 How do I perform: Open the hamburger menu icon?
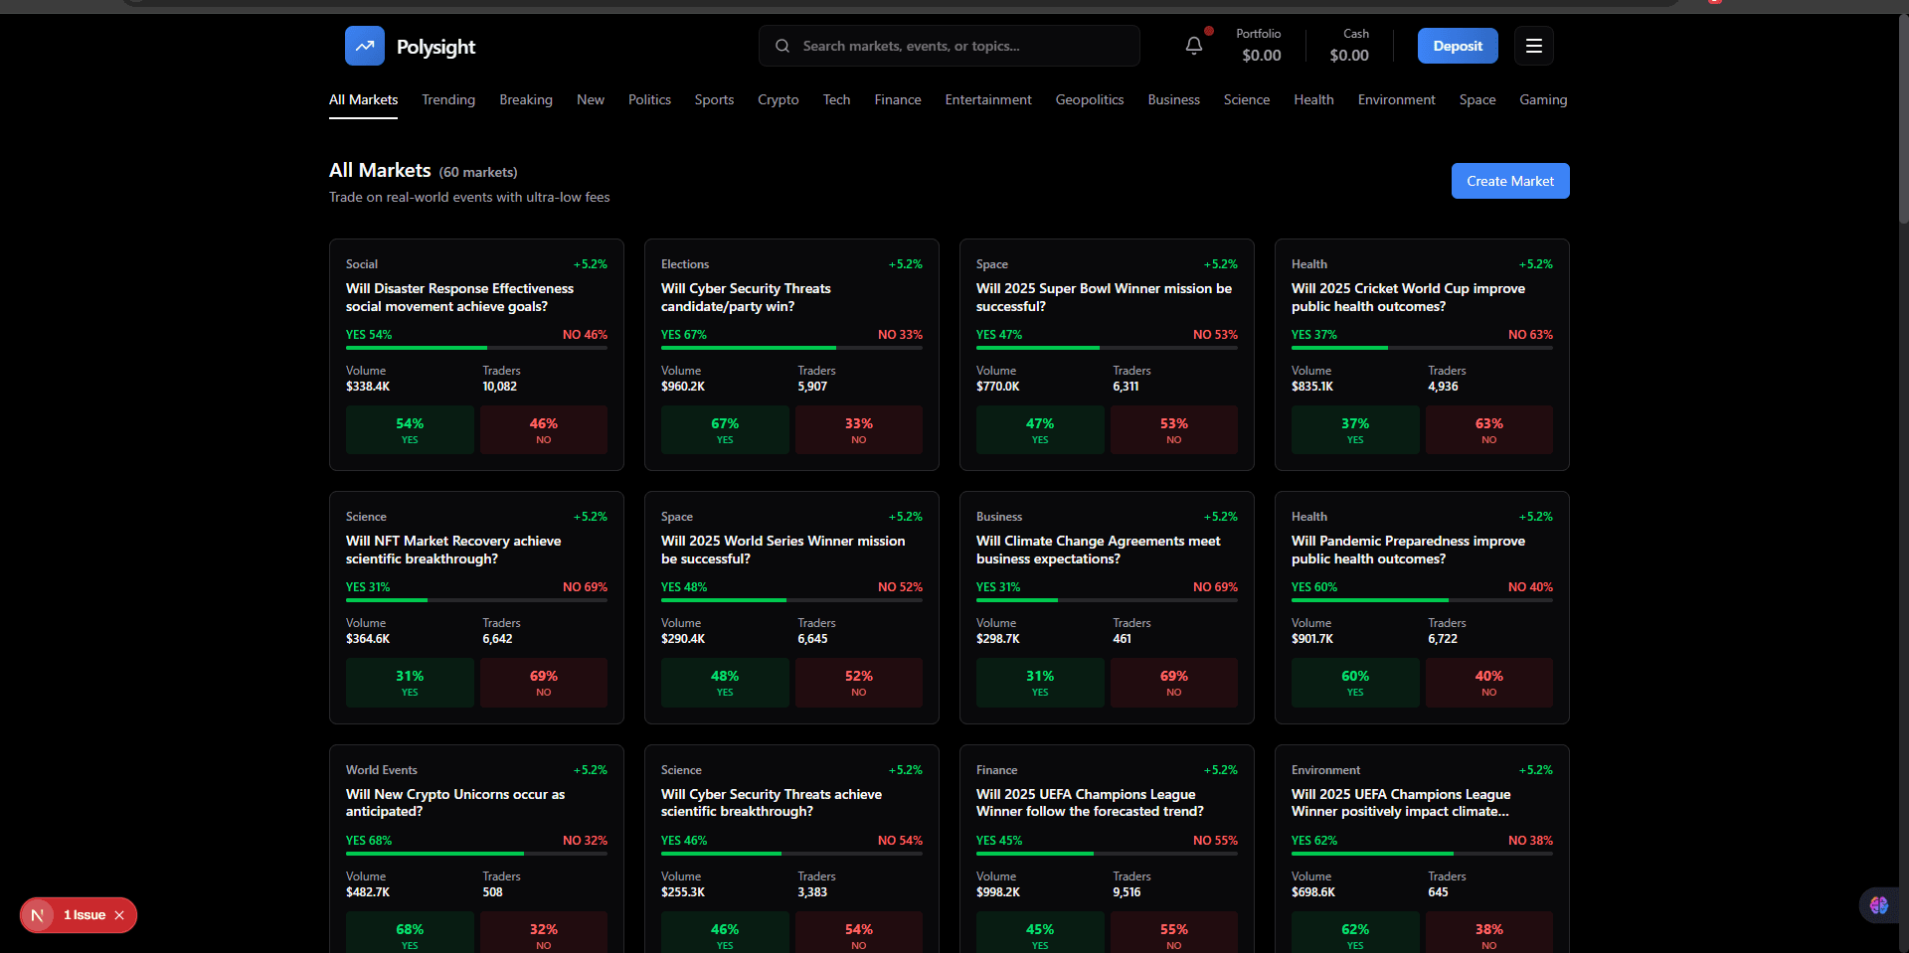tap(1533, 46)
